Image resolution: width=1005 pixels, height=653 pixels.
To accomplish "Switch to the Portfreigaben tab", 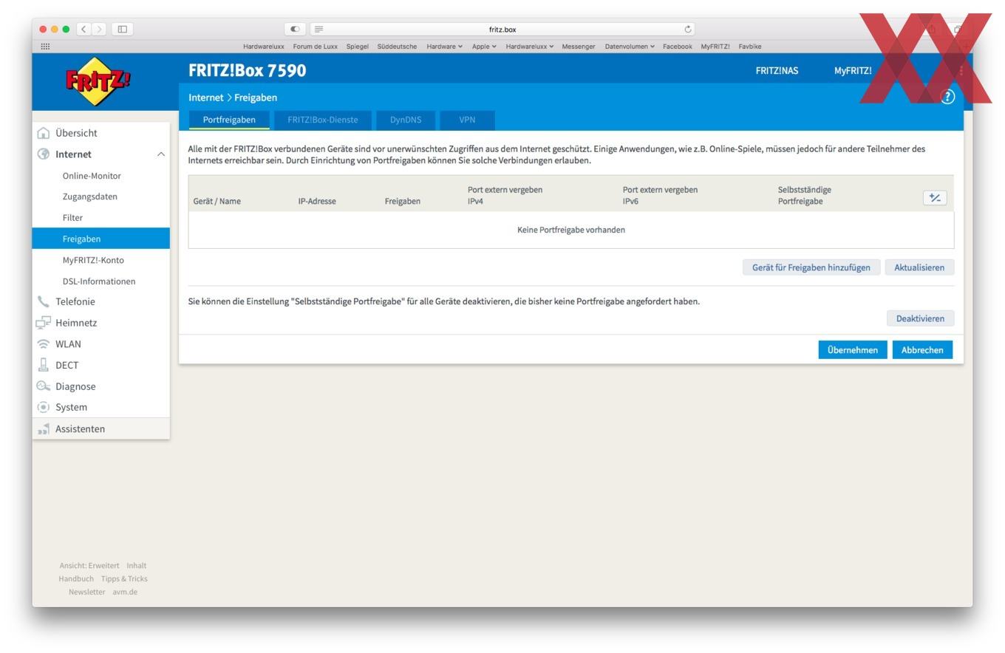I will coord(229,120).
